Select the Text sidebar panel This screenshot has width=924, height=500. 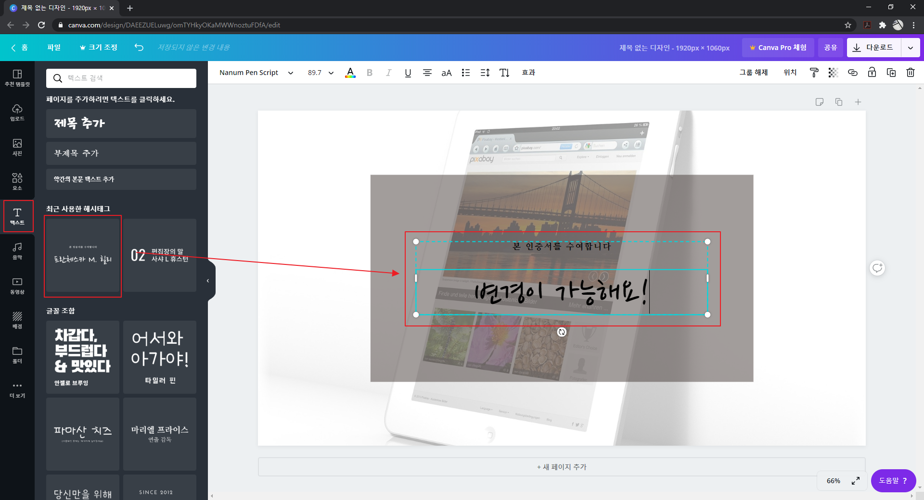coord(18,216)
